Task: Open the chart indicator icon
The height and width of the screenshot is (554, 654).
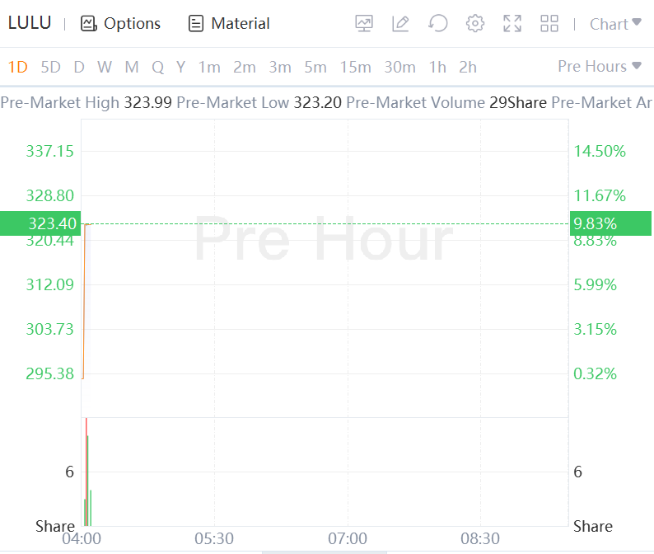Action: pyautogui.click(x=364, y=24)
